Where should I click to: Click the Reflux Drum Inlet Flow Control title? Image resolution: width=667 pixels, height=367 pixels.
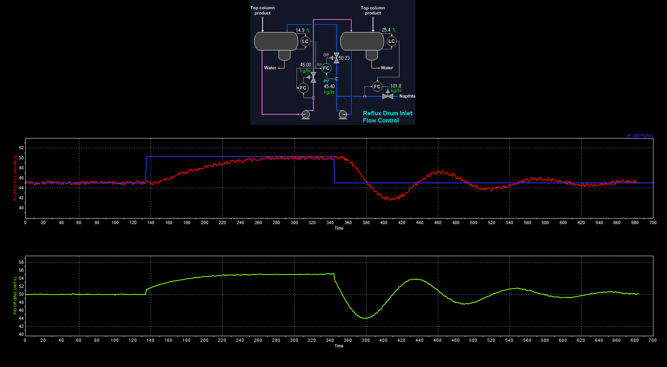click(387, 117)
